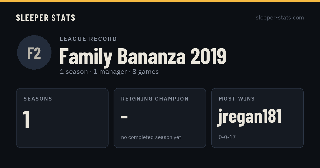Screen dimensions: 320x168
Task: Click the F2 league avatar circle
Action: tap(34, 52)
